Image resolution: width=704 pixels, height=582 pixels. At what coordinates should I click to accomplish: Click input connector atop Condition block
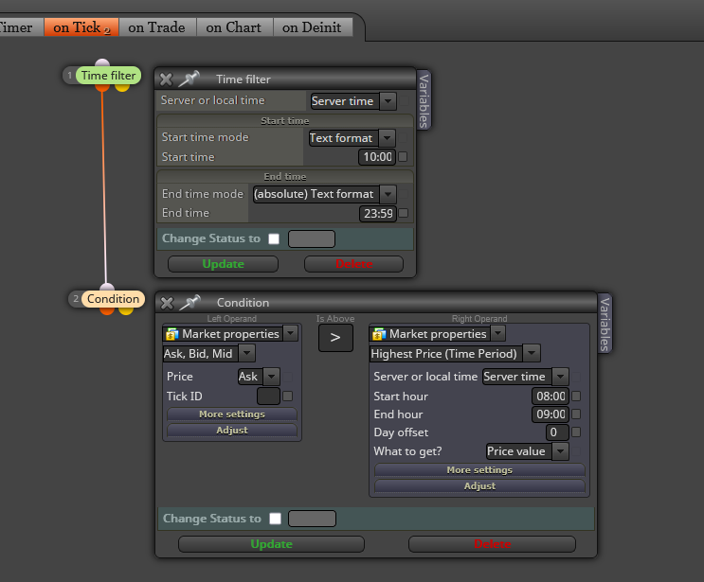tap(107, 287)
